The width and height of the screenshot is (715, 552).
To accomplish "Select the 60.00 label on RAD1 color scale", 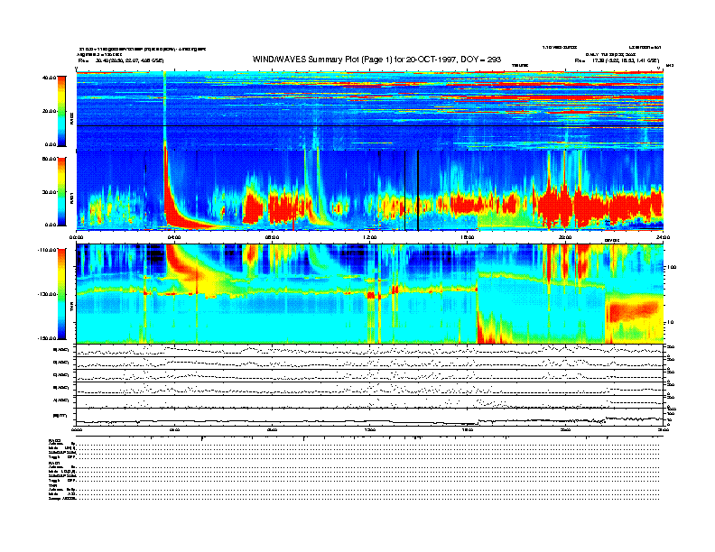I will click(x=49, y=159).
